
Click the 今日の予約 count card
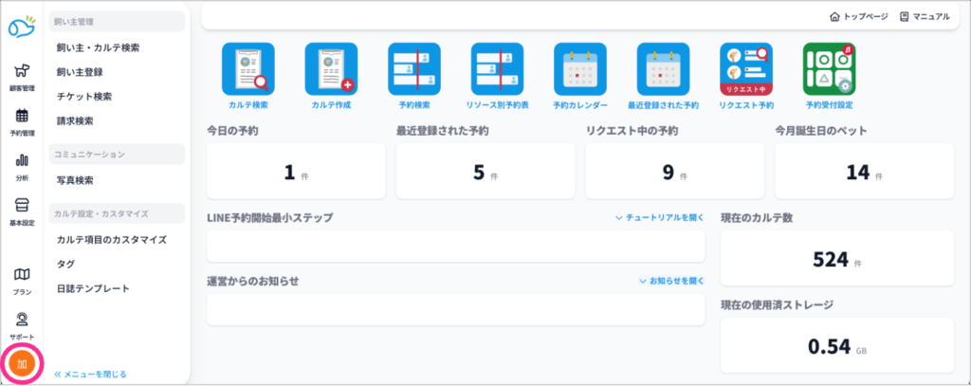[296, 172]
